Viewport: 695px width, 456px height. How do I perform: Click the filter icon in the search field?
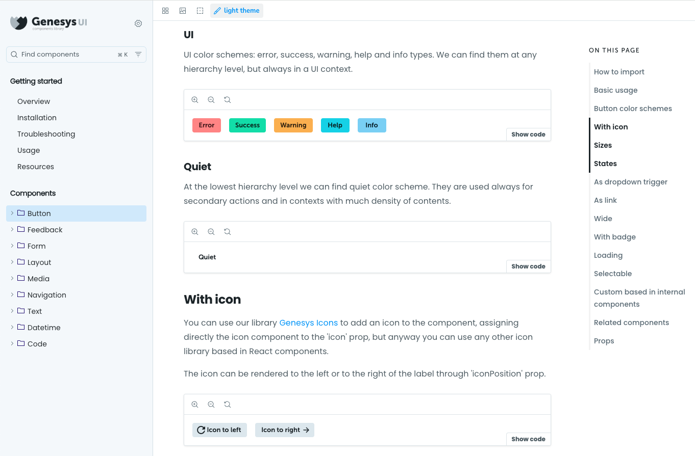point(138,54)
